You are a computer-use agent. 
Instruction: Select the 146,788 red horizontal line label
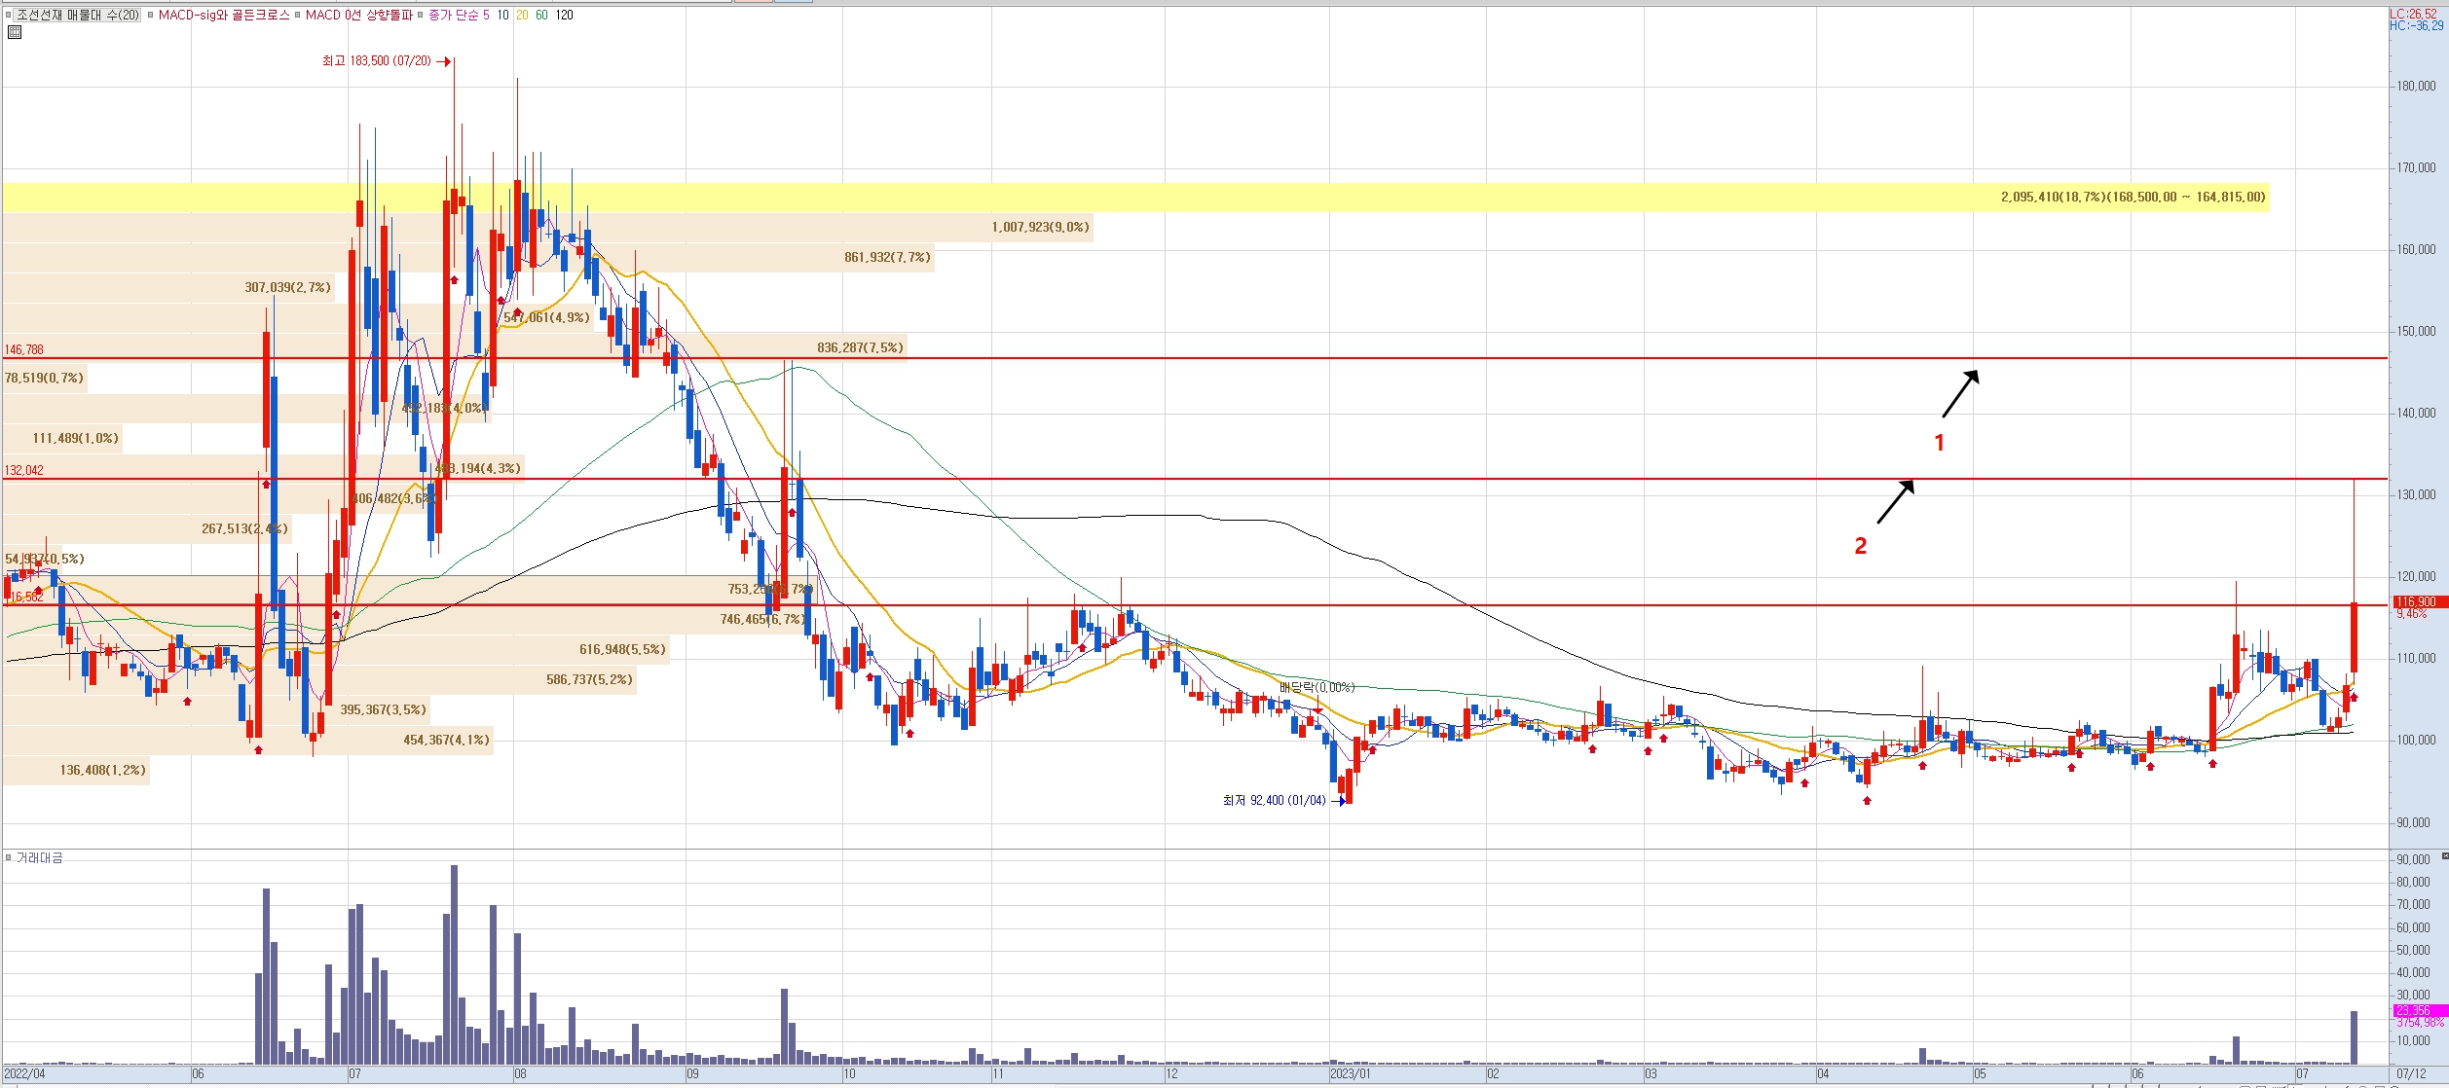[24, 349]
